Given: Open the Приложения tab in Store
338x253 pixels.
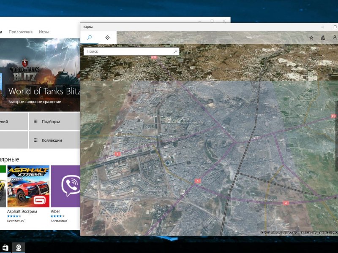Looking at the screenshot, I should click(x=20, y=32).
